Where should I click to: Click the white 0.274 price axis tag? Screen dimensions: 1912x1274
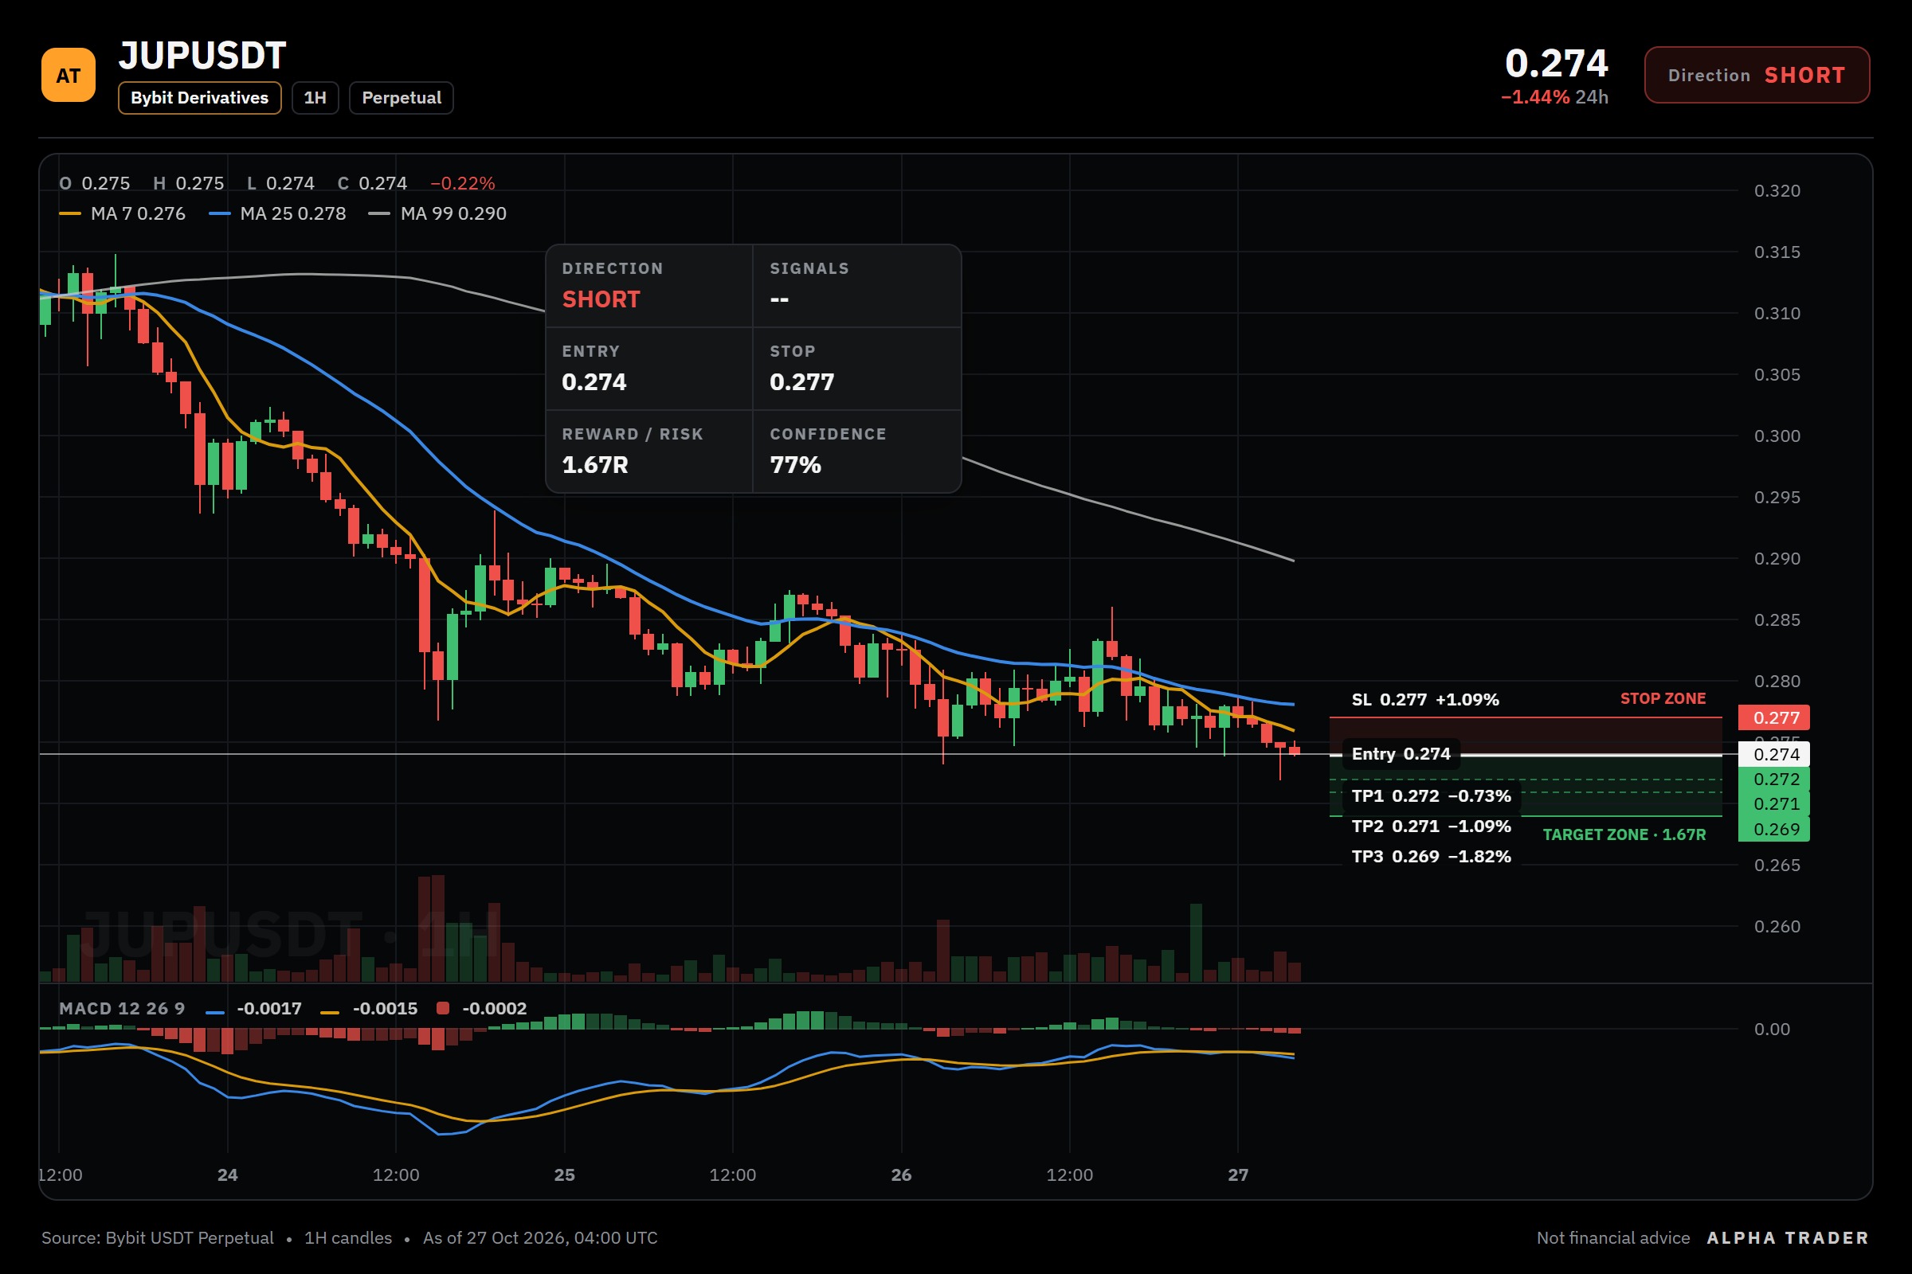tap(1774, 754)
